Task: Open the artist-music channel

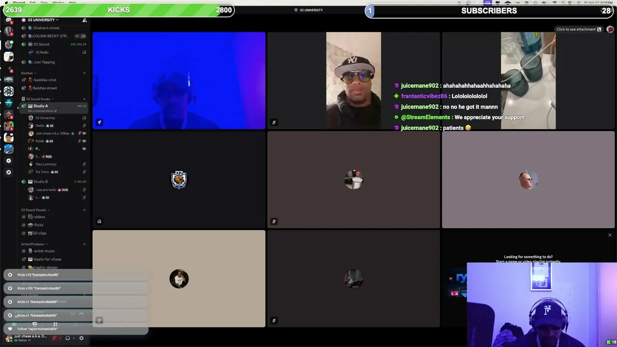Action: click(x=54, y=251)
